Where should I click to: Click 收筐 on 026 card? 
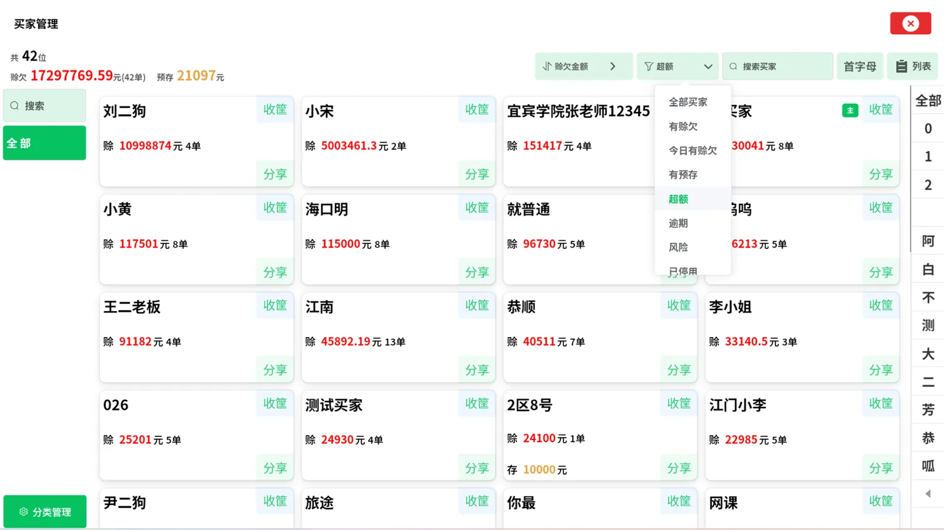coord(275,403)
